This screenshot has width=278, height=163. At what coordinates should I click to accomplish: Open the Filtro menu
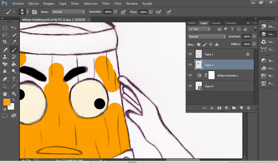[x=106, y=4]
